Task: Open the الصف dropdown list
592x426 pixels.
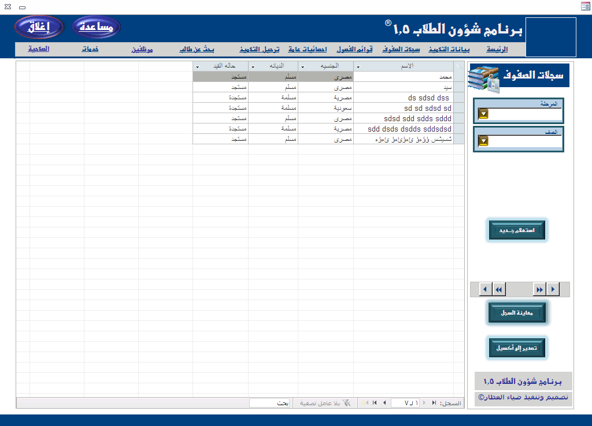Action: [x=483, y=141]
